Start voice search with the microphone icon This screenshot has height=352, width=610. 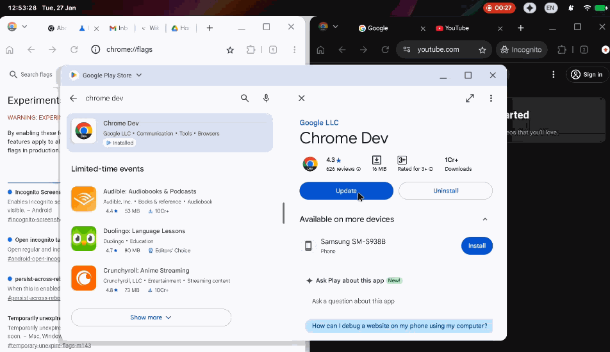[x=266, y=99]
